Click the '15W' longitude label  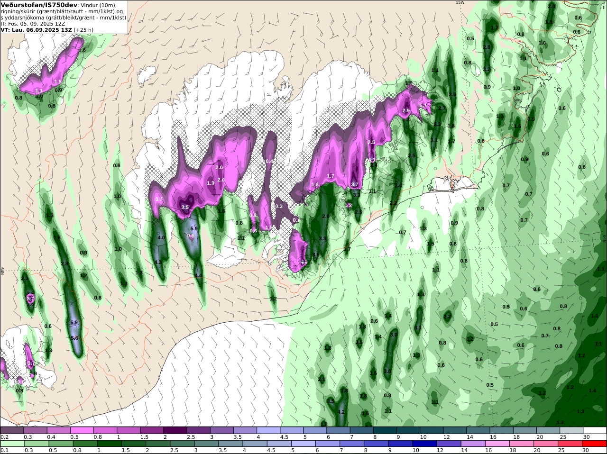coord(460,2)
